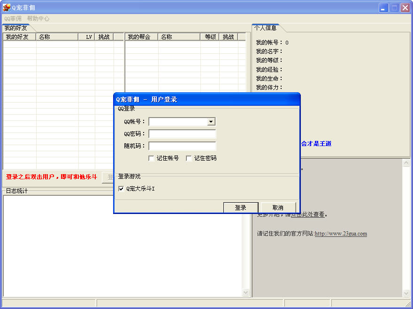Open the 帮助中心 menu
The image size is (413, 309).
coord(38,18)
